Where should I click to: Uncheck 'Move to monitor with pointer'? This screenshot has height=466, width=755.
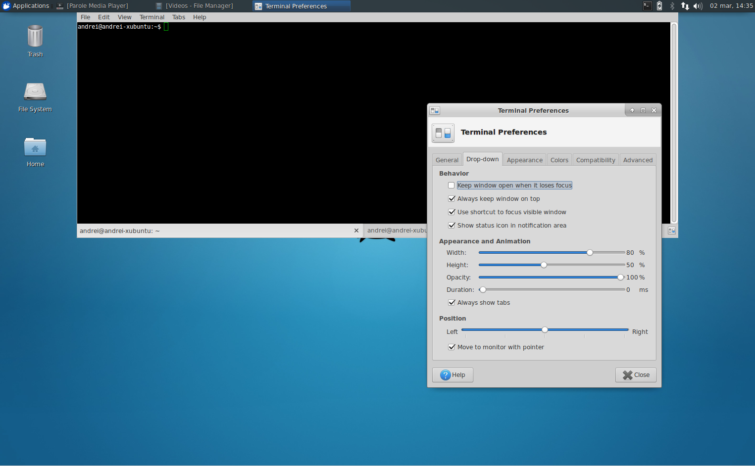tap(451, 347)
